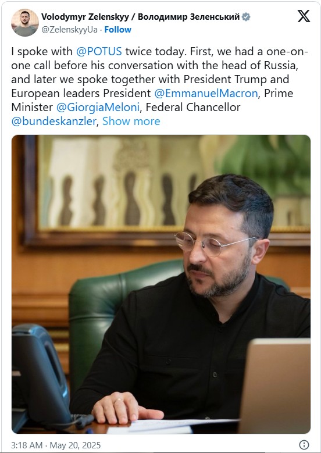Open Zelenskyy's profile avatar picture
This screenshot has width=321, height=453.
25,23
